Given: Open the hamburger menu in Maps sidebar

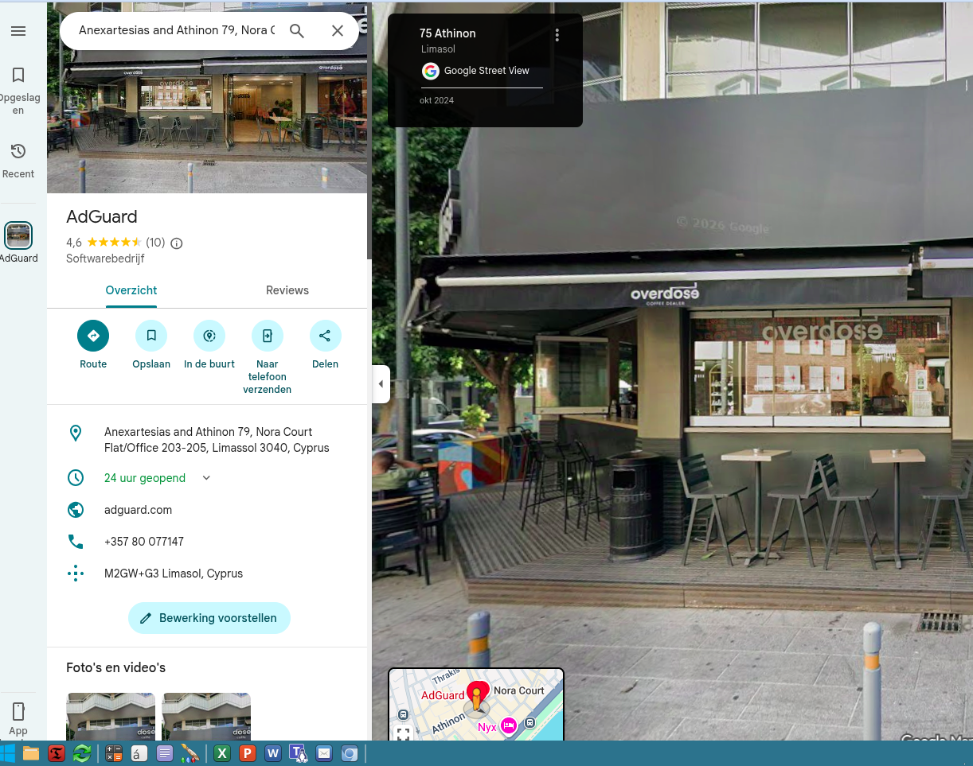Looking at the screenshot, I should 18,31.
